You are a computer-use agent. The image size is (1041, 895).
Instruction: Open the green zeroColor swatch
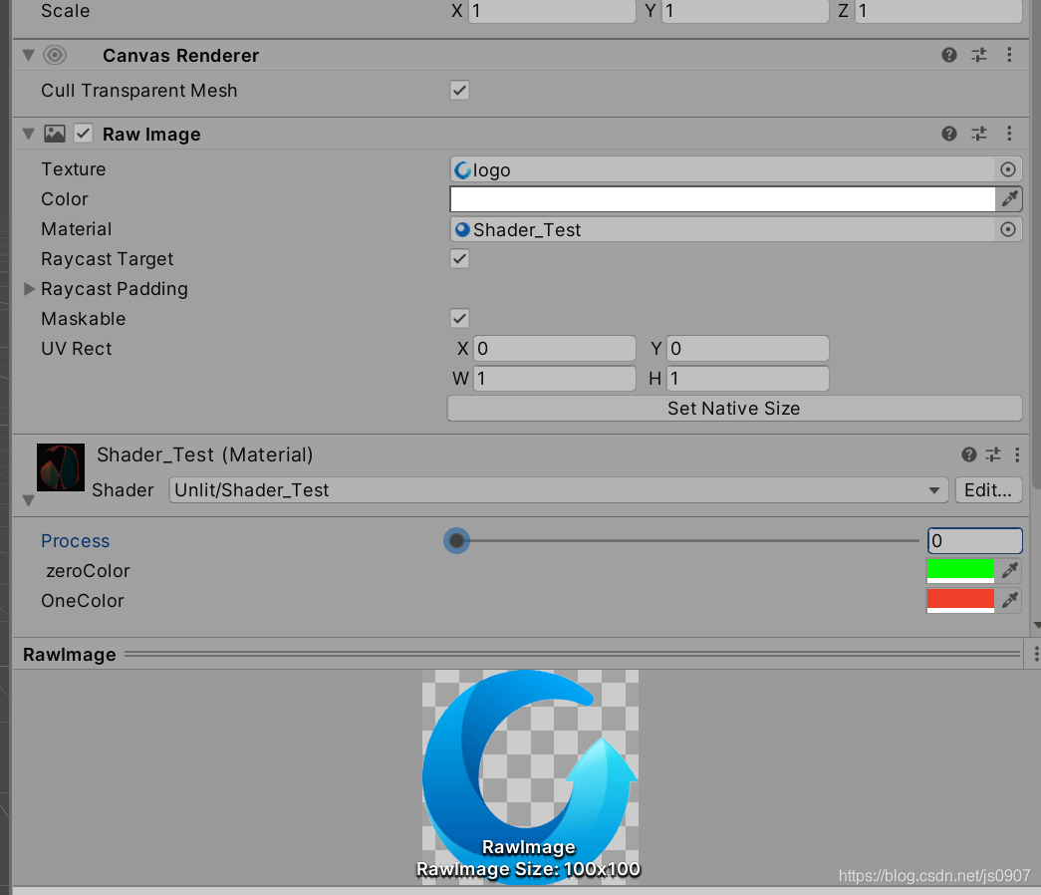click(x=960, y=571)
